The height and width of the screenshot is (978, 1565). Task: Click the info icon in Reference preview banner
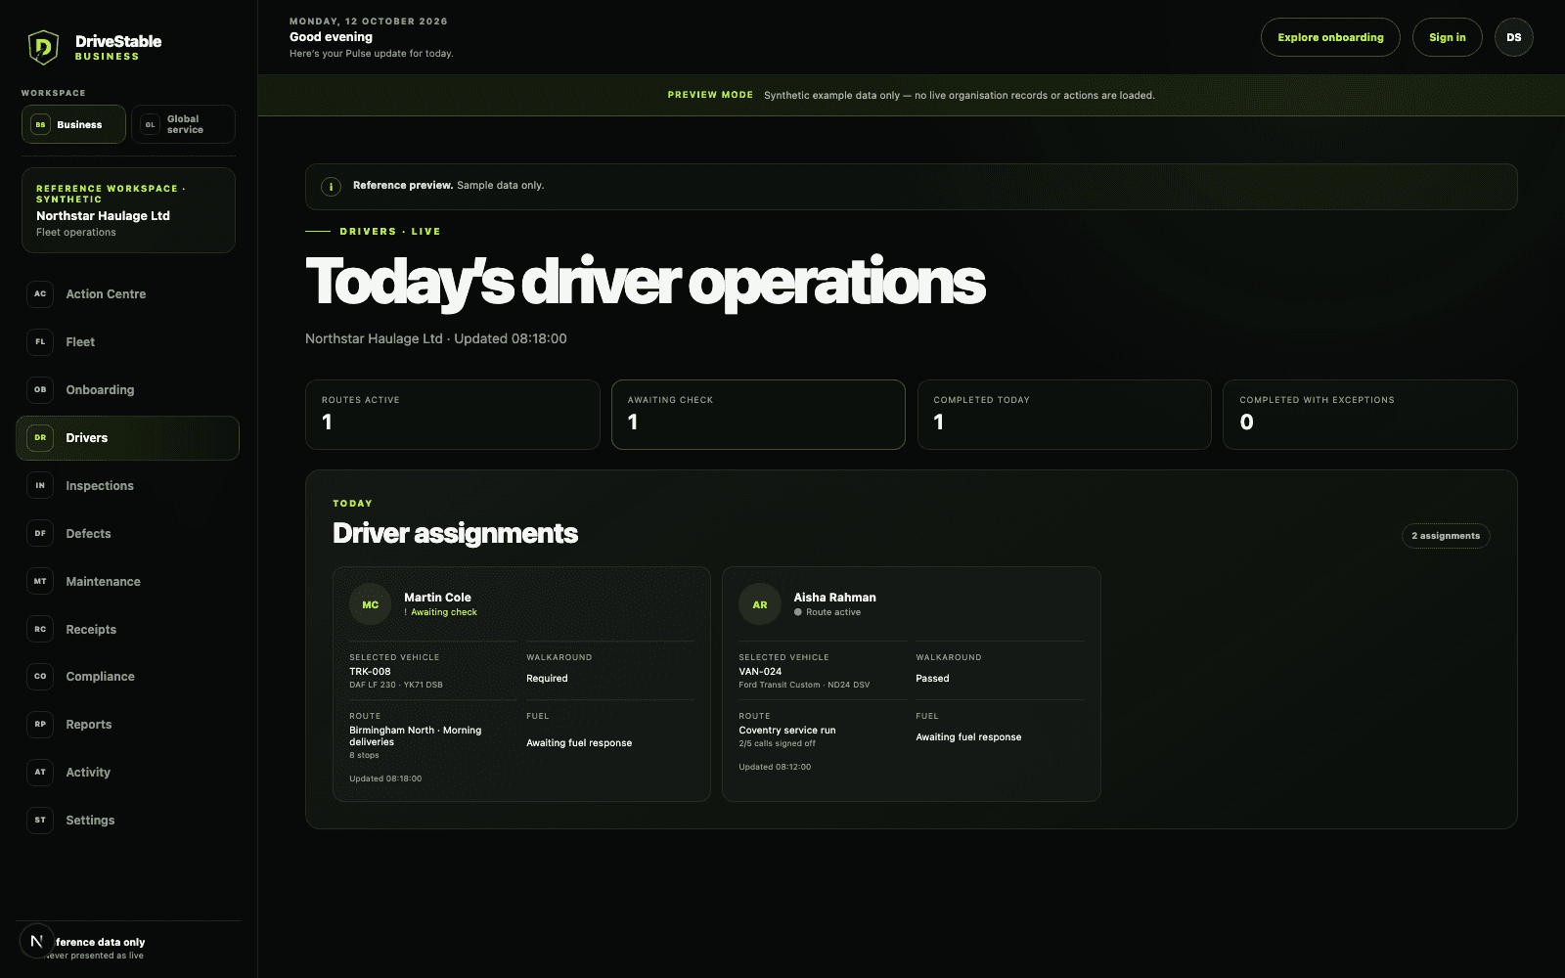click(x=332, y=186)
